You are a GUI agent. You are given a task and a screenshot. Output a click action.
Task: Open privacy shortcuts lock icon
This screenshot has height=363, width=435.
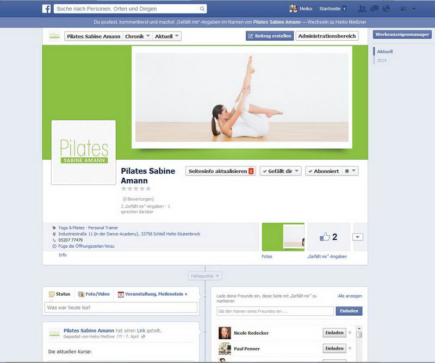point(403,9)
